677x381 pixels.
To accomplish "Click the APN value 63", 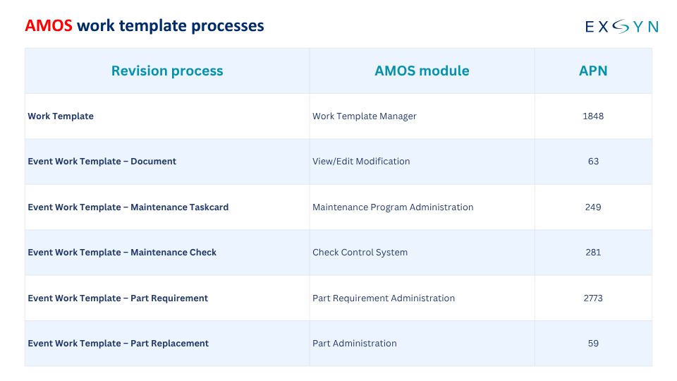I will (x=593, y=162).
